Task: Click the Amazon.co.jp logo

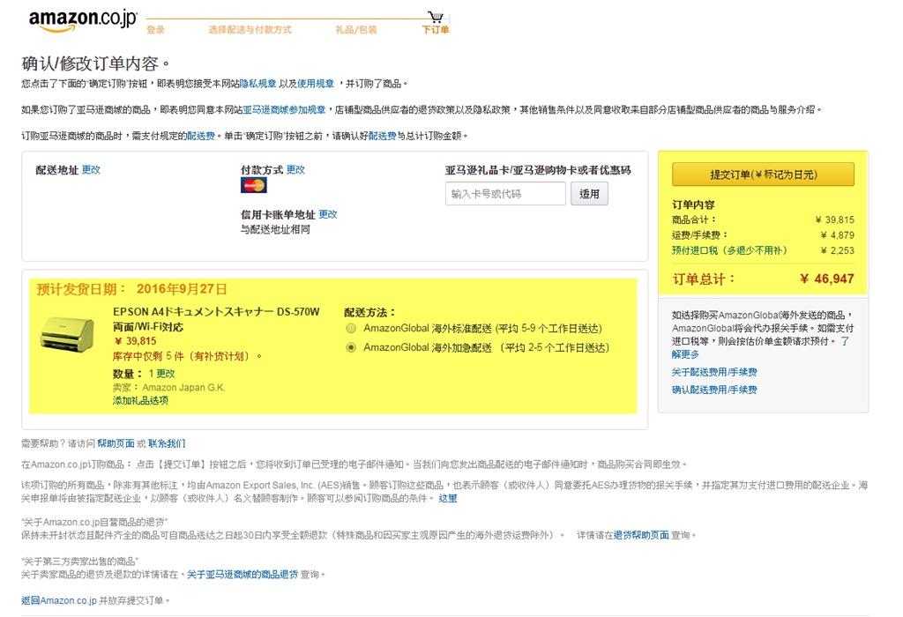Action: point(82,20)
